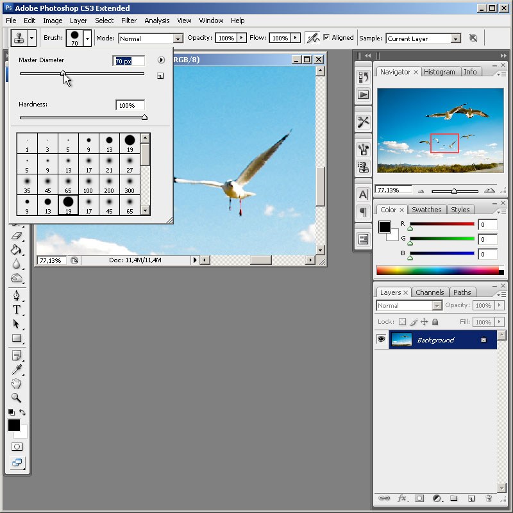
Task: Click the Master Diameter input field
Action: (x=129, y=61)
